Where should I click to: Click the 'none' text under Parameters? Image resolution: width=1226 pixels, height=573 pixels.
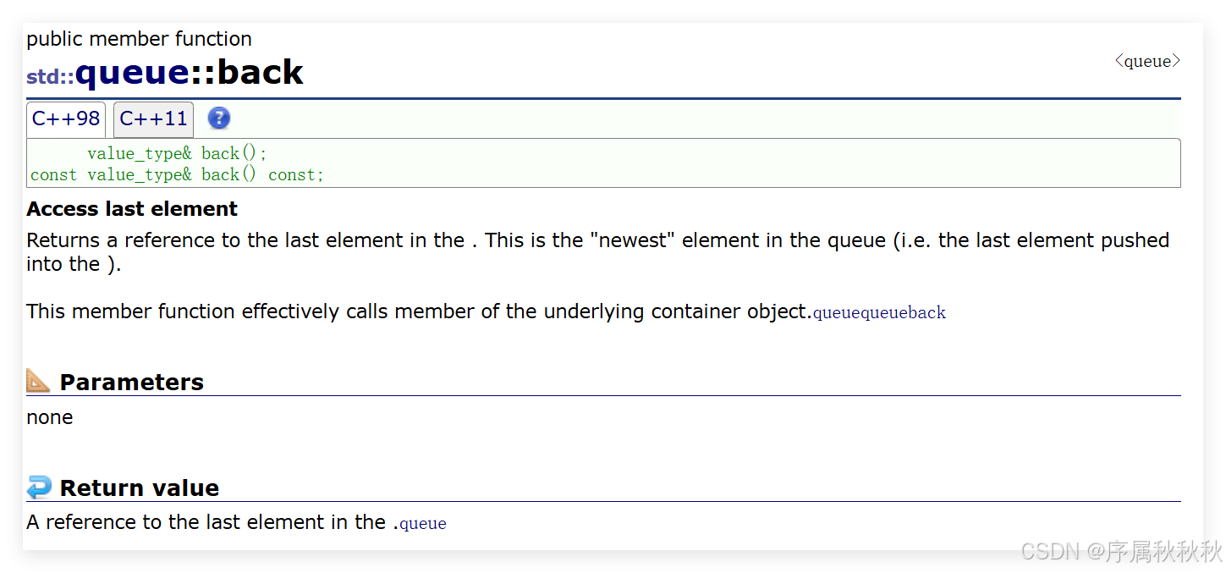click(50, 417)
